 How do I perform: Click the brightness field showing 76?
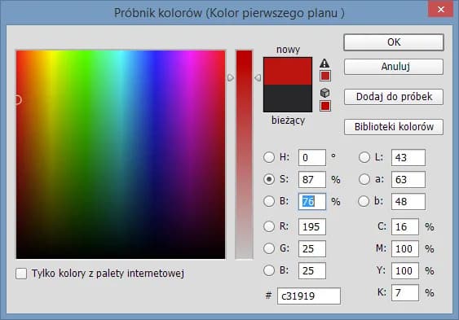click(312, 201)
